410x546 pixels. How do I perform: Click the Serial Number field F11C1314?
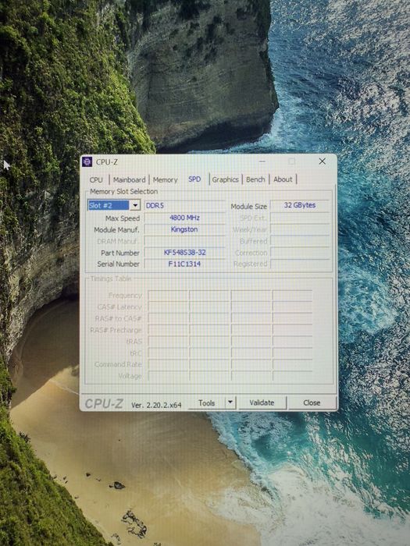[185, 264]
